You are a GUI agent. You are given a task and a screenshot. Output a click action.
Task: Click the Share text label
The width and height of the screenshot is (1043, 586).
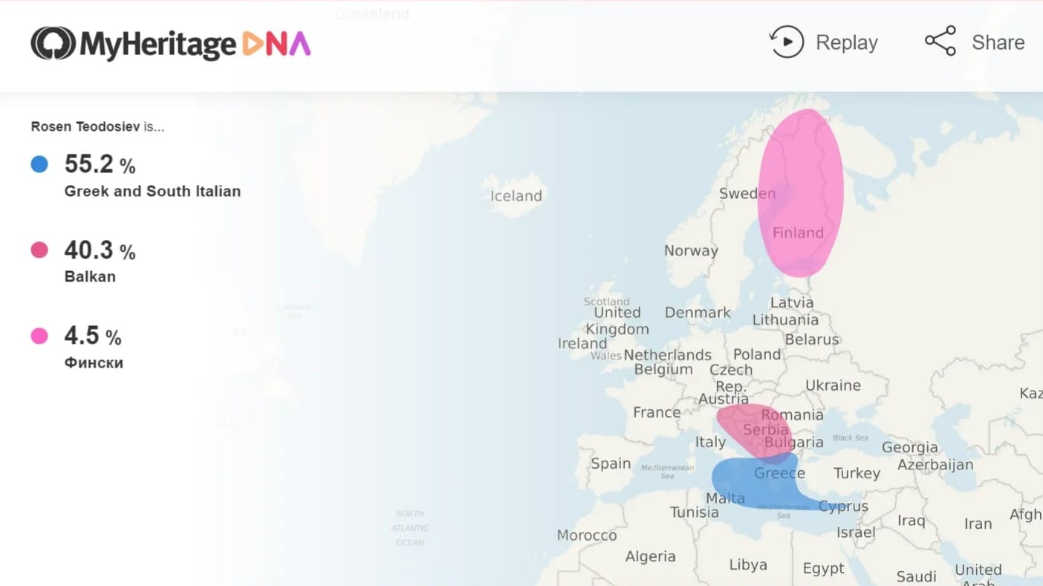pos(998,43)
